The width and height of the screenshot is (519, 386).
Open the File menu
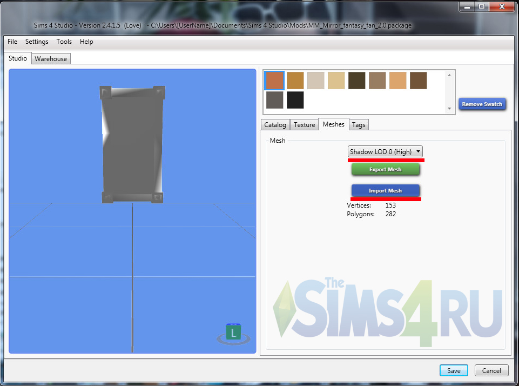[12, 42]
